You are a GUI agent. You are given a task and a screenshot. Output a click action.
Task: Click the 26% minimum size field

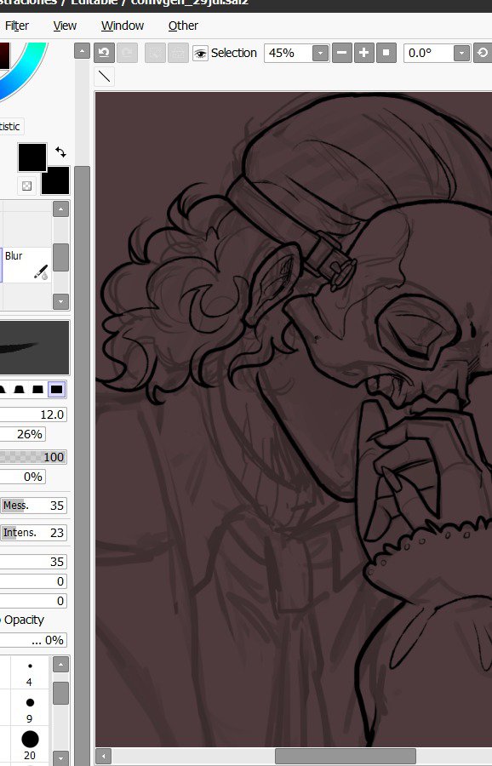[x=23, y=434]
